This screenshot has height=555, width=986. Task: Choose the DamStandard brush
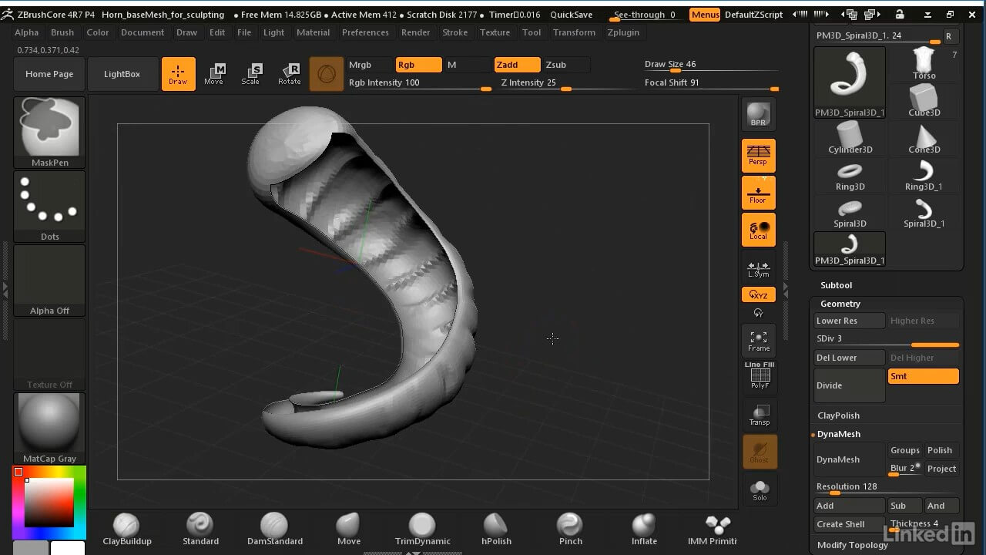coord(274,529)
